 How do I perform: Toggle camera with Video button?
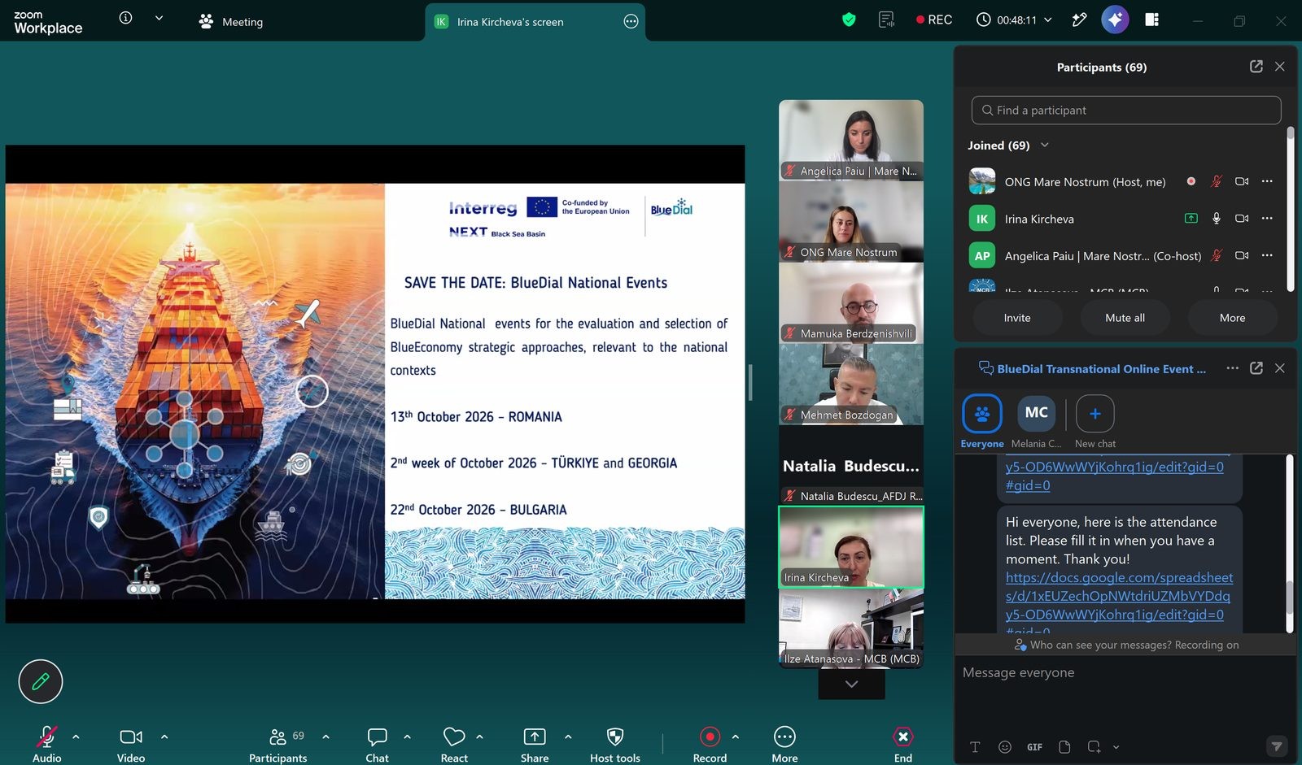[131, 744]
